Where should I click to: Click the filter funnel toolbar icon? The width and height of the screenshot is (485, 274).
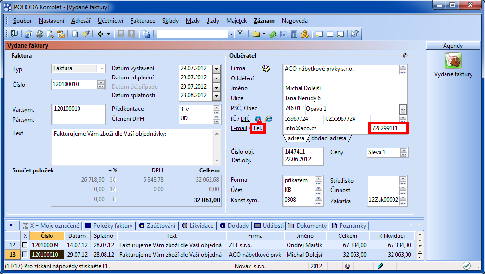click(241, 34)
